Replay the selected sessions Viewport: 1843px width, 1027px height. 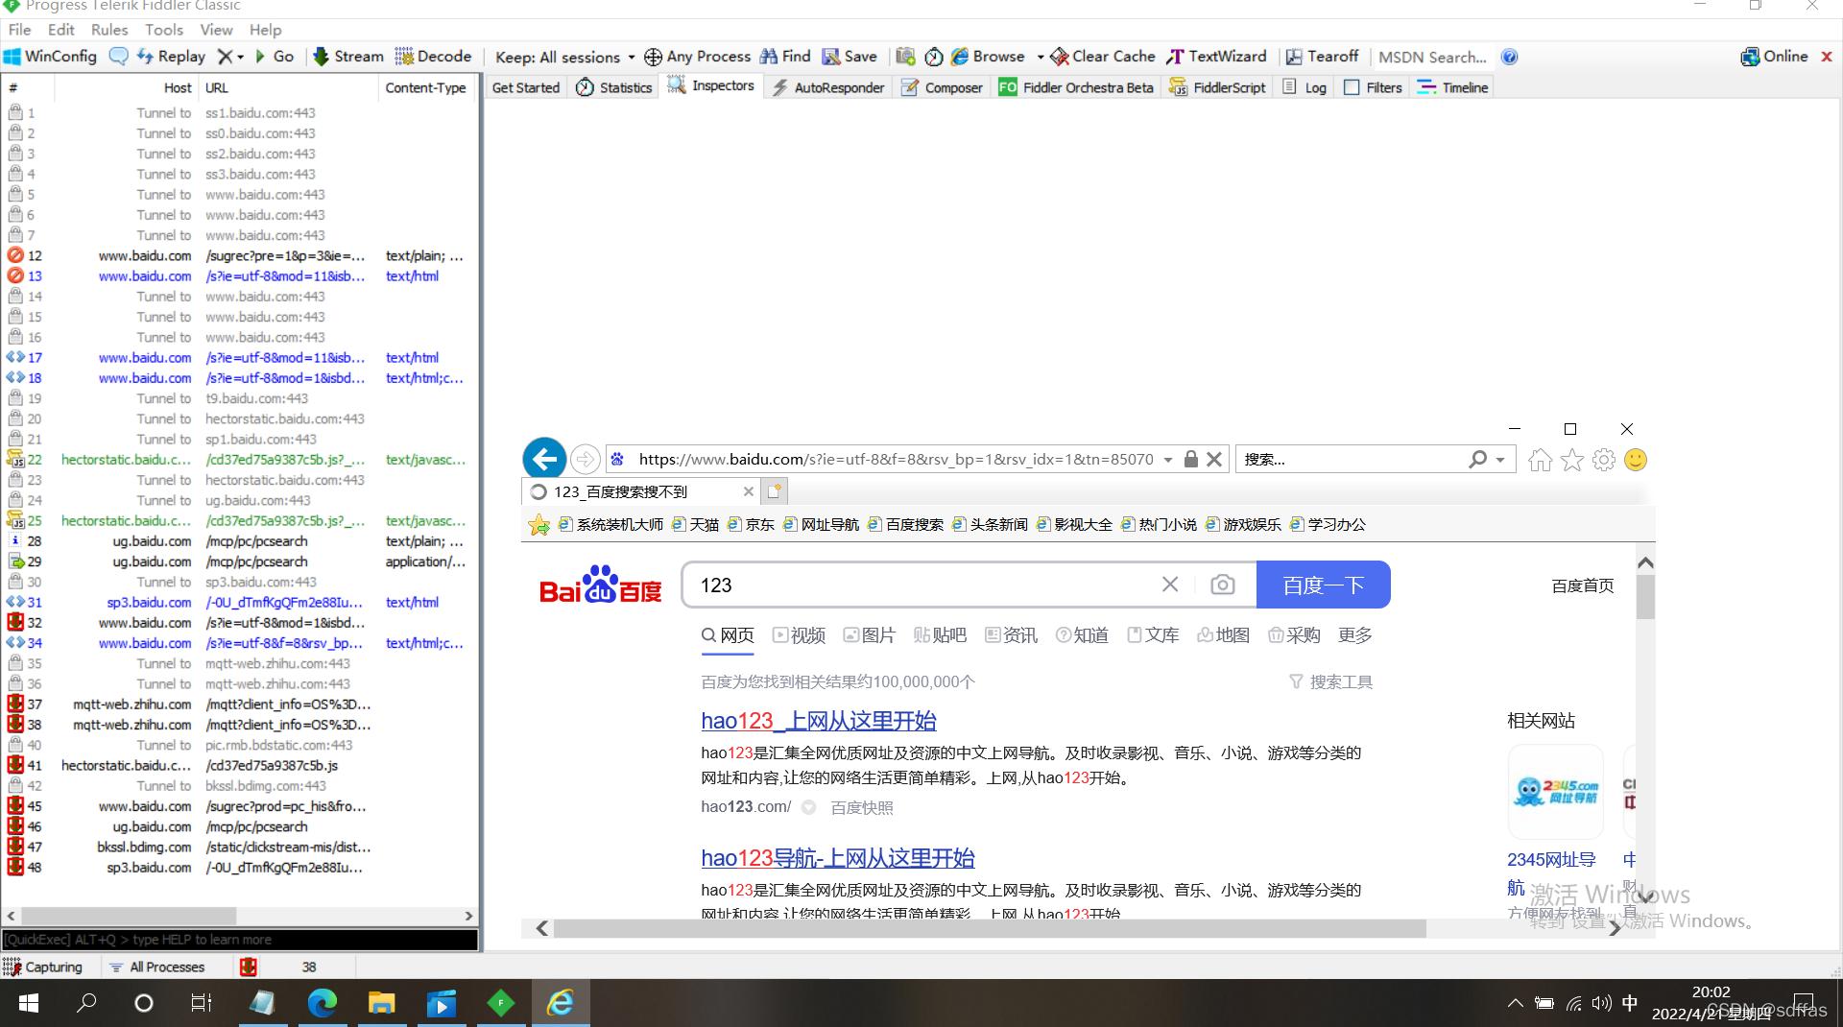coord(171,57)
